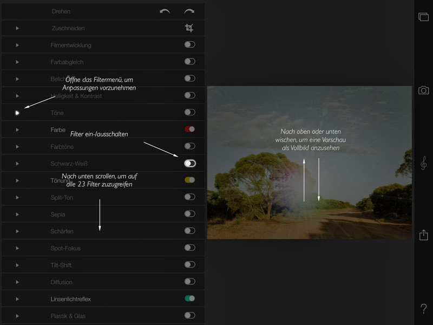
Task: Select the Filmentwicklung label
Action: [71, 45]
